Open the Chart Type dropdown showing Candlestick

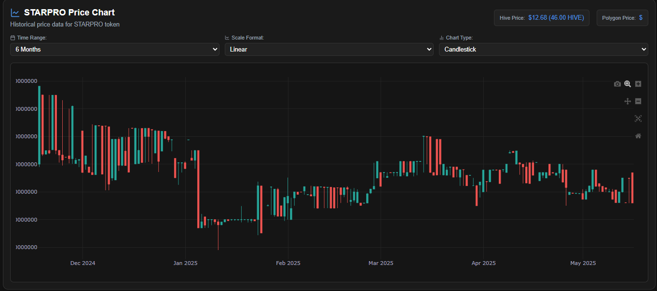(543, 49)
